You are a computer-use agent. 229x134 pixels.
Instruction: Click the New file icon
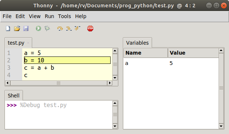[8, 28]
